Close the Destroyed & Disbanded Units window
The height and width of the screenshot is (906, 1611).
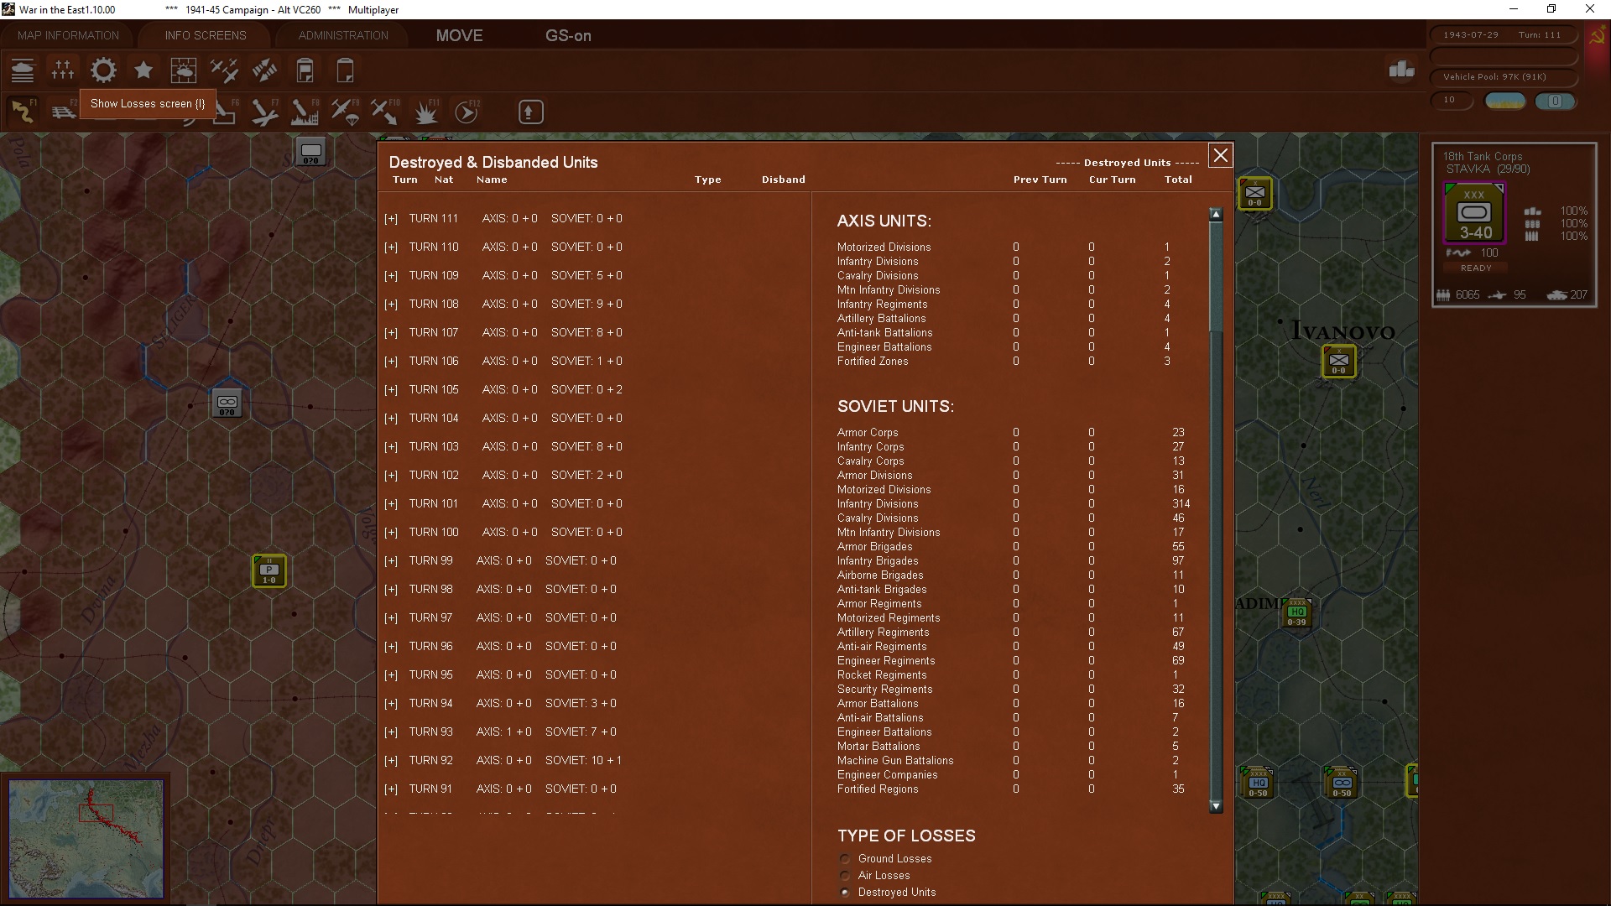click(1220, 155)
